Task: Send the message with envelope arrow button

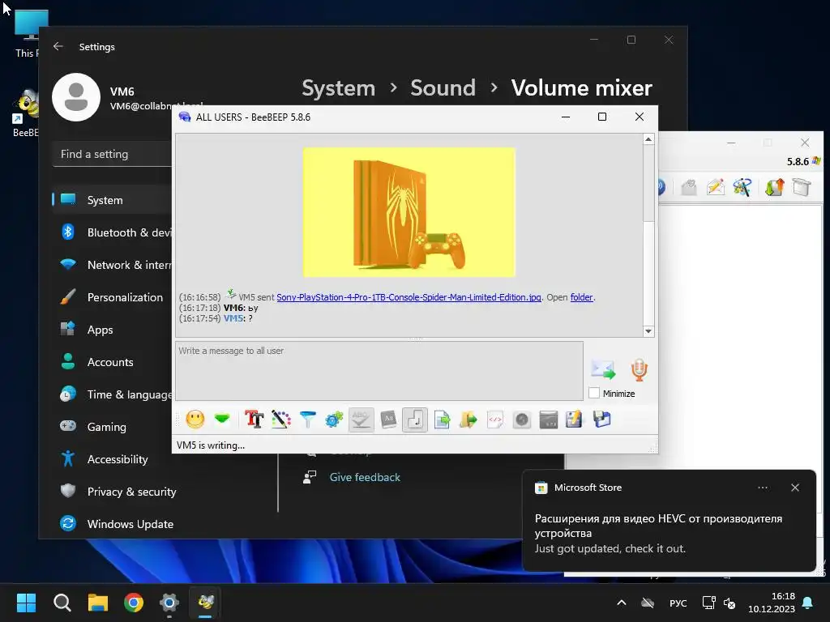Action: point(603,369)
